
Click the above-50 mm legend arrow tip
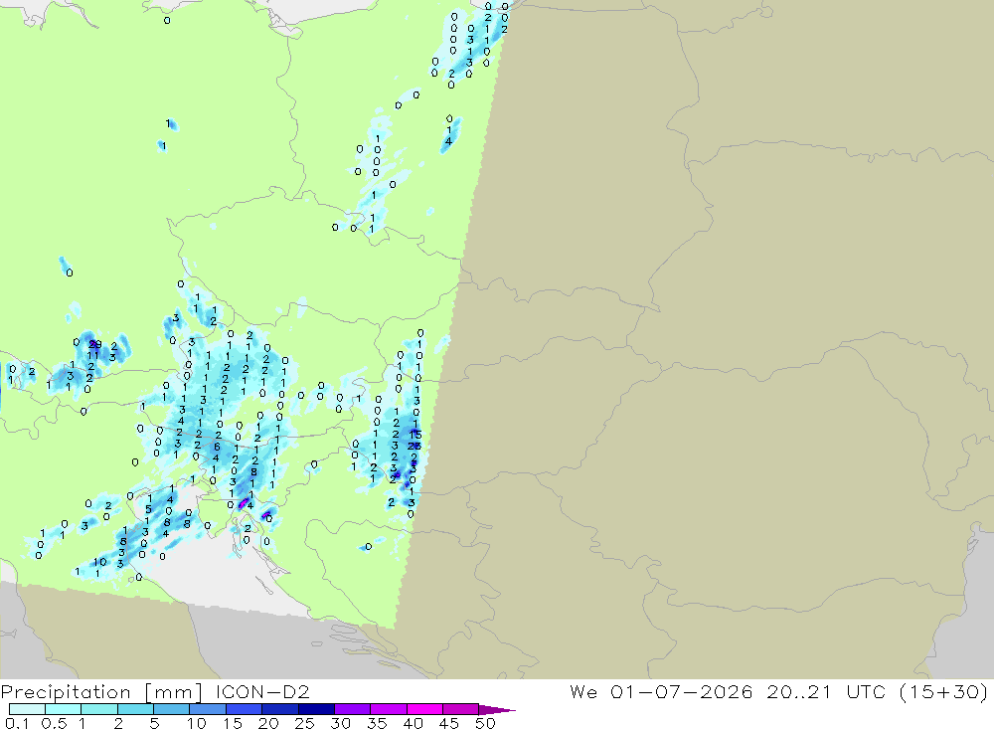pyautogui.click(x=498, y=710)
